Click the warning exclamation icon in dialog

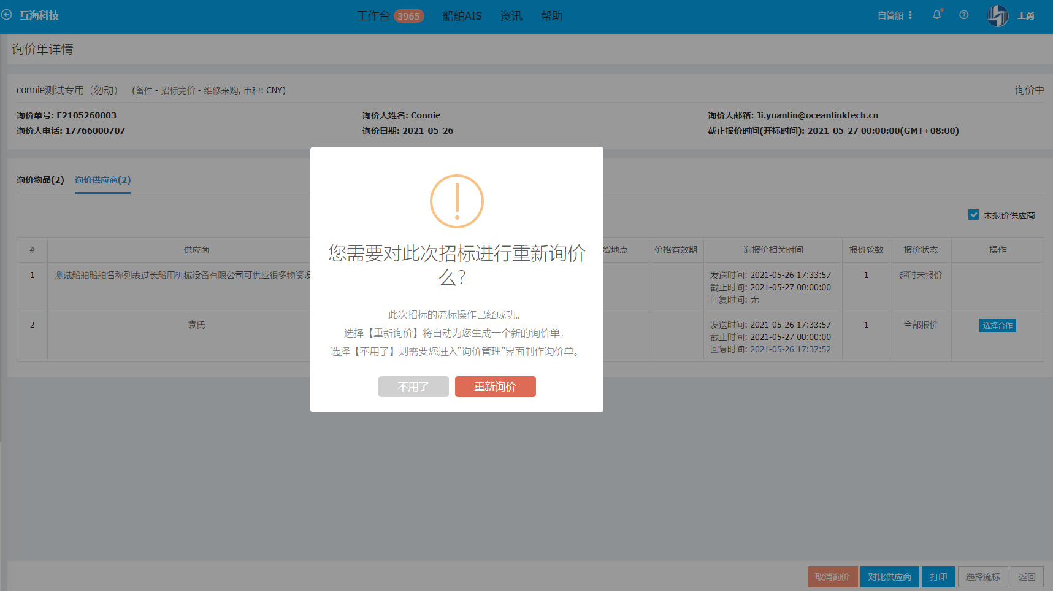[457, 201]
